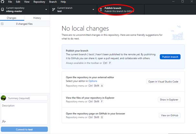This screenshot has width=196, height=134.
Task: Click the repository icon beside mbmg-master
Action: coord(3,9)
